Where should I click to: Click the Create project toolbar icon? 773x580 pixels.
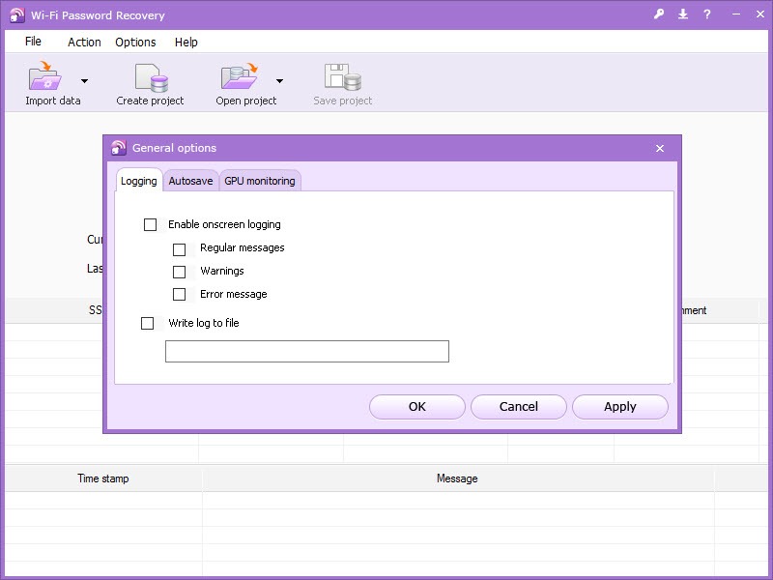tap(152, 77)
